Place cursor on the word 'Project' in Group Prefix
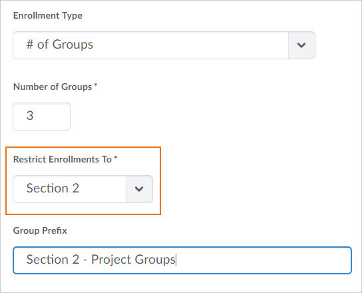Viewport: 362px width, 293px height. click(x=111, y=260)
